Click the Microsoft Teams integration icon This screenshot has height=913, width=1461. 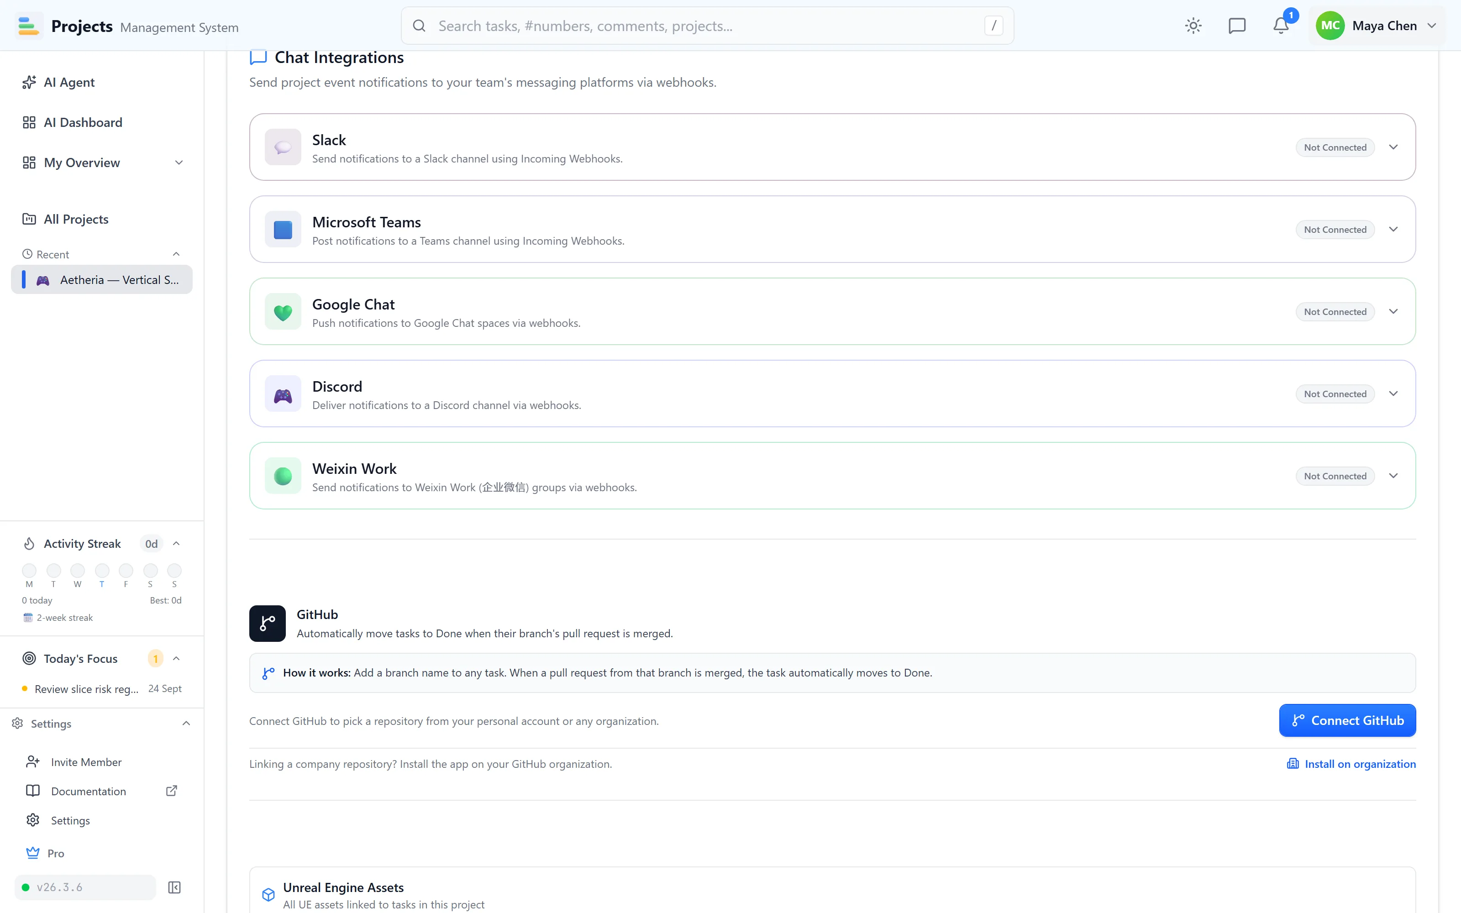(283, 229)
